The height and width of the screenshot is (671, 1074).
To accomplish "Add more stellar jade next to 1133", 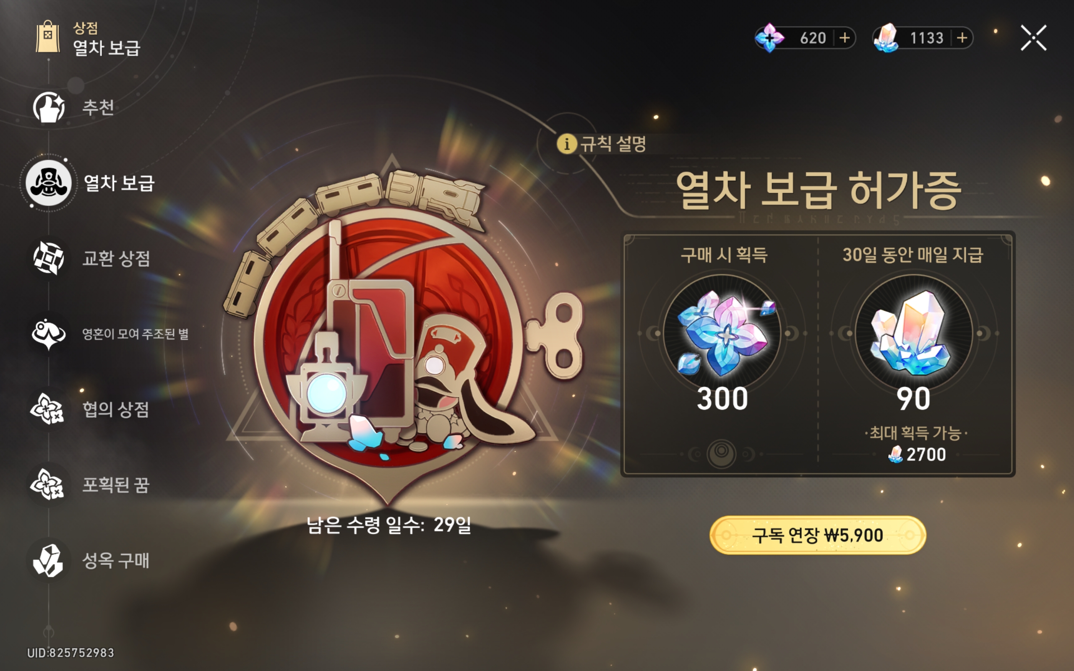I will click(962, 38).
